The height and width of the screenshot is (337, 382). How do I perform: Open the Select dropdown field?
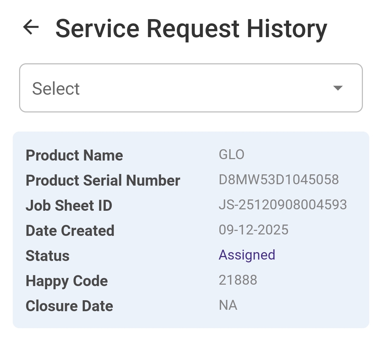(x=191, y=88)
